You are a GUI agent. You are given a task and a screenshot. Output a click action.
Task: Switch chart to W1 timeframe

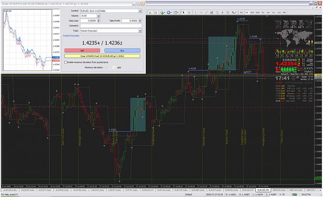coord(279,12)
